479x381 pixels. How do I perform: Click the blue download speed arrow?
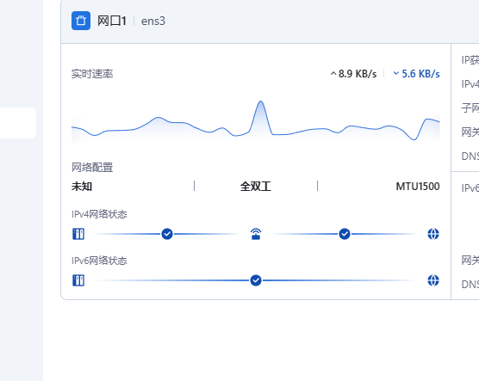pos(396,73)
